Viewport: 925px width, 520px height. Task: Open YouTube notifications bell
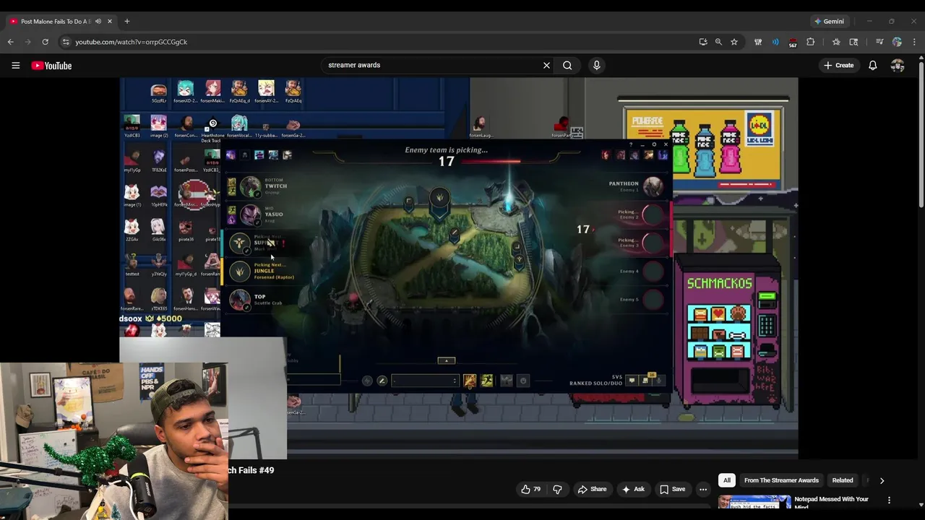(x=872, y=65)
